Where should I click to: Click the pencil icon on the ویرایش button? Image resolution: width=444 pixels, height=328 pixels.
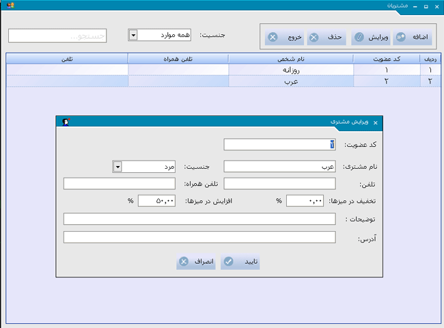click(x=359, y=37)
